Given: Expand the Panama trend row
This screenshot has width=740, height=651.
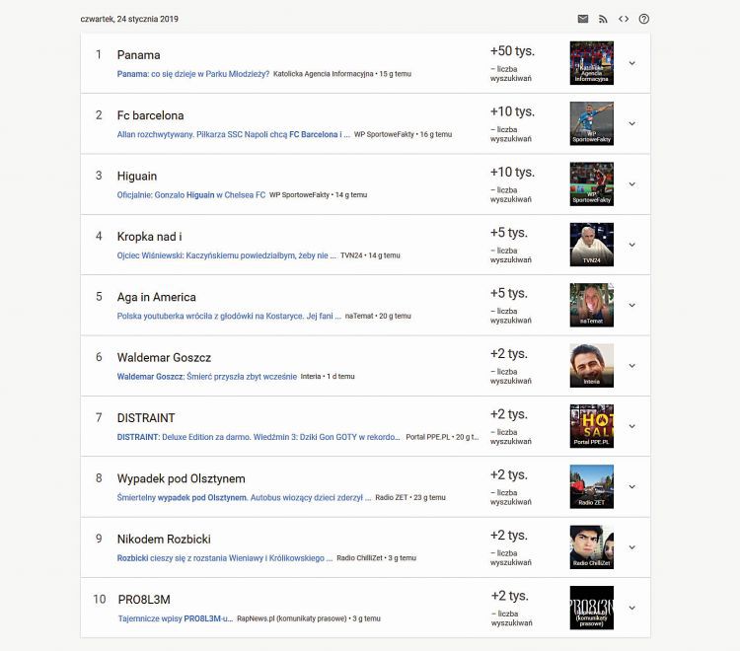Looking at the screenshot, I should point(632,63).
